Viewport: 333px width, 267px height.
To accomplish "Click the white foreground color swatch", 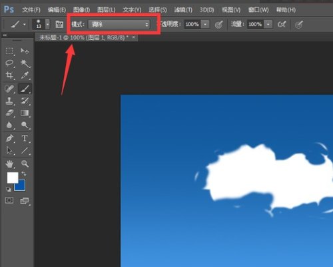I will pos(13,178).
